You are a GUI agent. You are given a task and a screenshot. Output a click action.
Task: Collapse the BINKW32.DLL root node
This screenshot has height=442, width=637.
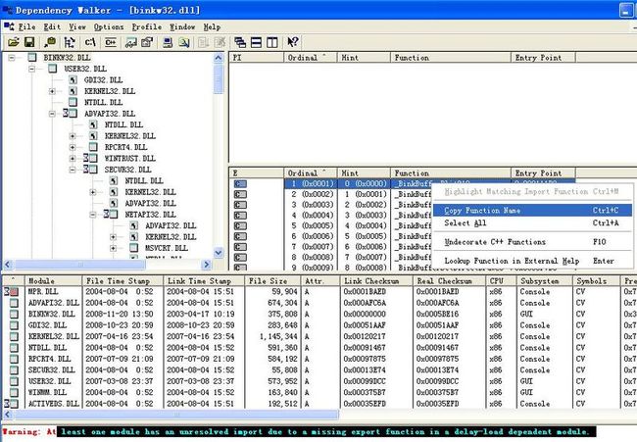pos(12,58)
